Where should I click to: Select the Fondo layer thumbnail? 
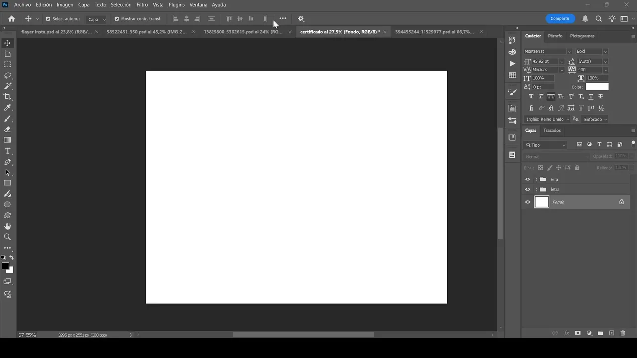(541, 202)
